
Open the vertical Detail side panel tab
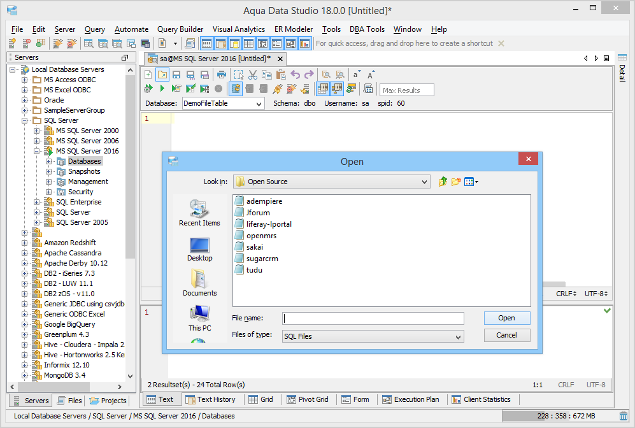point(622,68)
